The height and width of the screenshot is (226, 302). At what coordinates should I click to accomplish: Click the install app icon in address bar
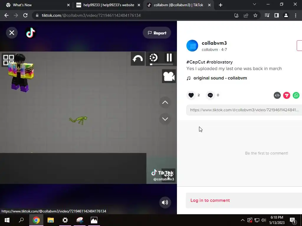236,15
